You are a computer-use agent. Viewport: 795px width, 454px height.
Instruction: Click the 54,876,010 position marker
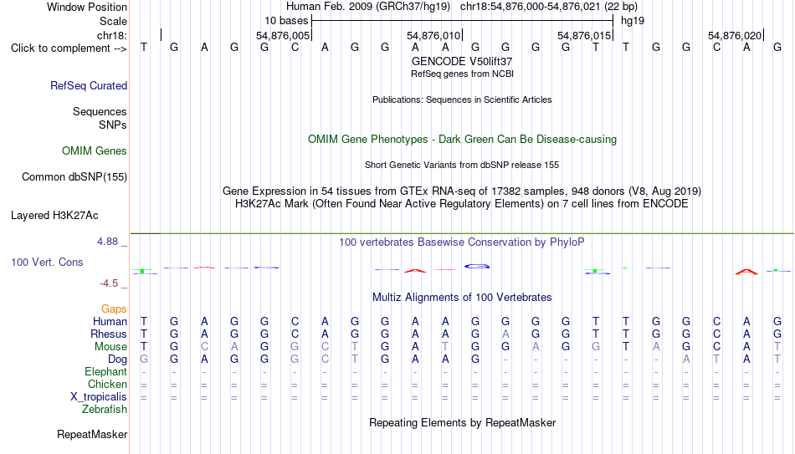click(x=433, y=35)
